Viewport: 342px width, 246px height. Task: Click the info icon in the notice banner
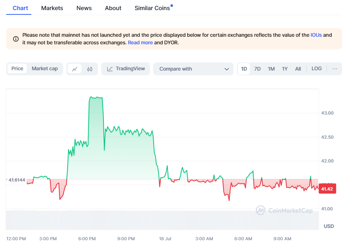pyautogui.click(x=16, y=39)
